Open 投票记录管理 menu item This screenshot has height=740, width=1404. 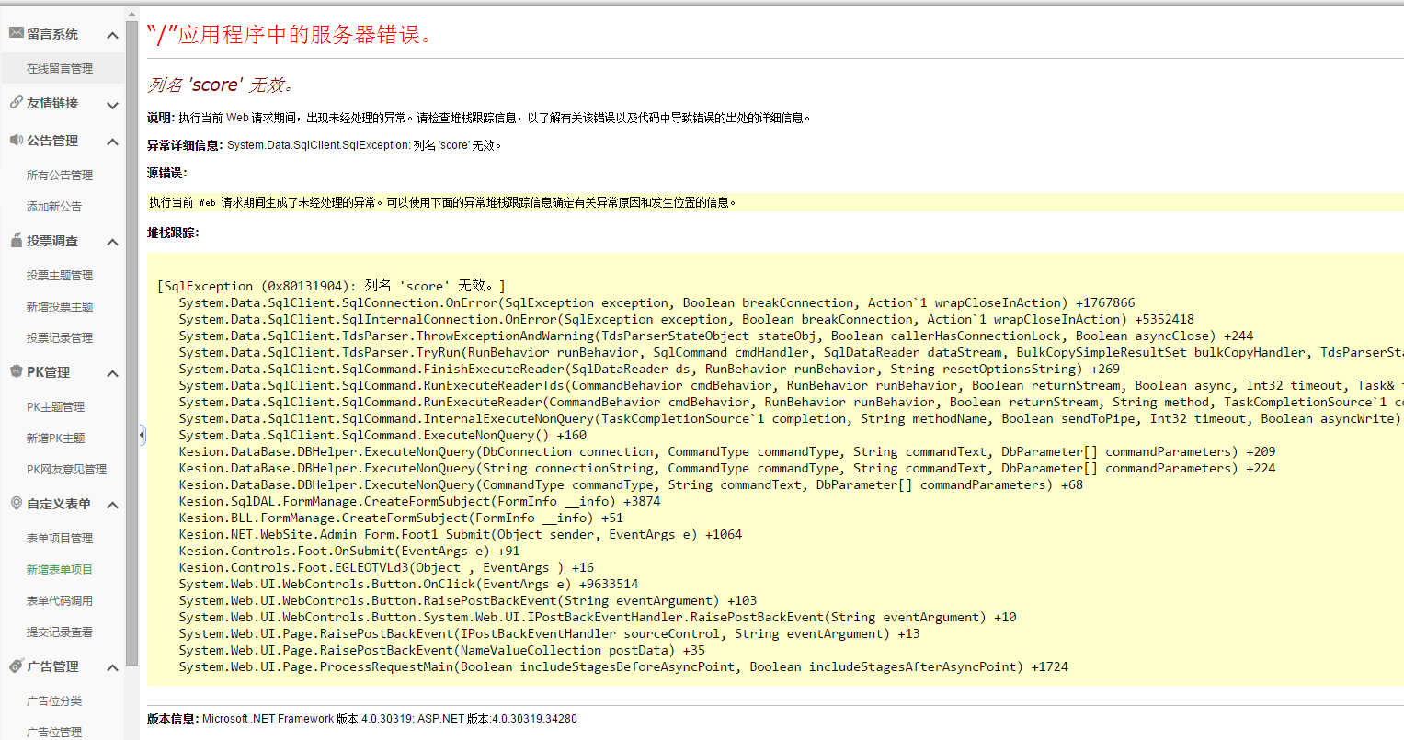(x=60, y=337)
